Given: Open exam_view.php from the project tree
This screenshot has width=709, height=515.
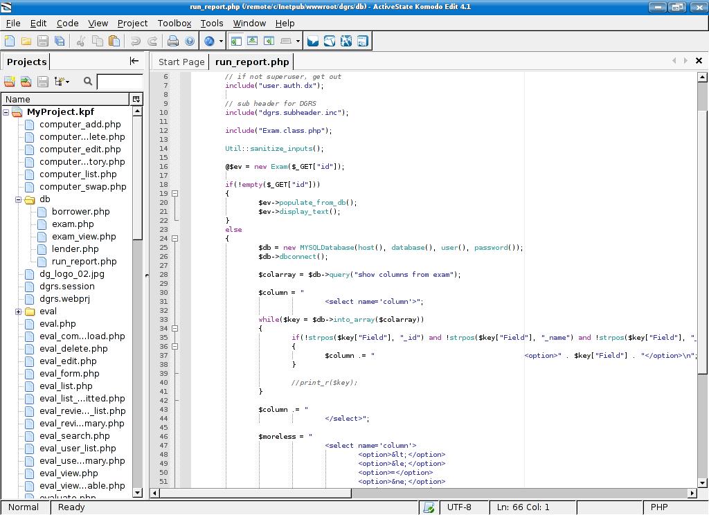Looking at the screenshot, I should point(84,237).
